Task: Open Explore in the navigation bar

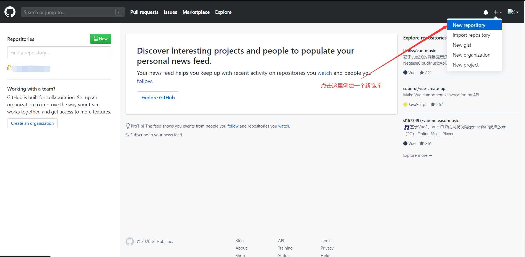Action: [x=223, y=12]
